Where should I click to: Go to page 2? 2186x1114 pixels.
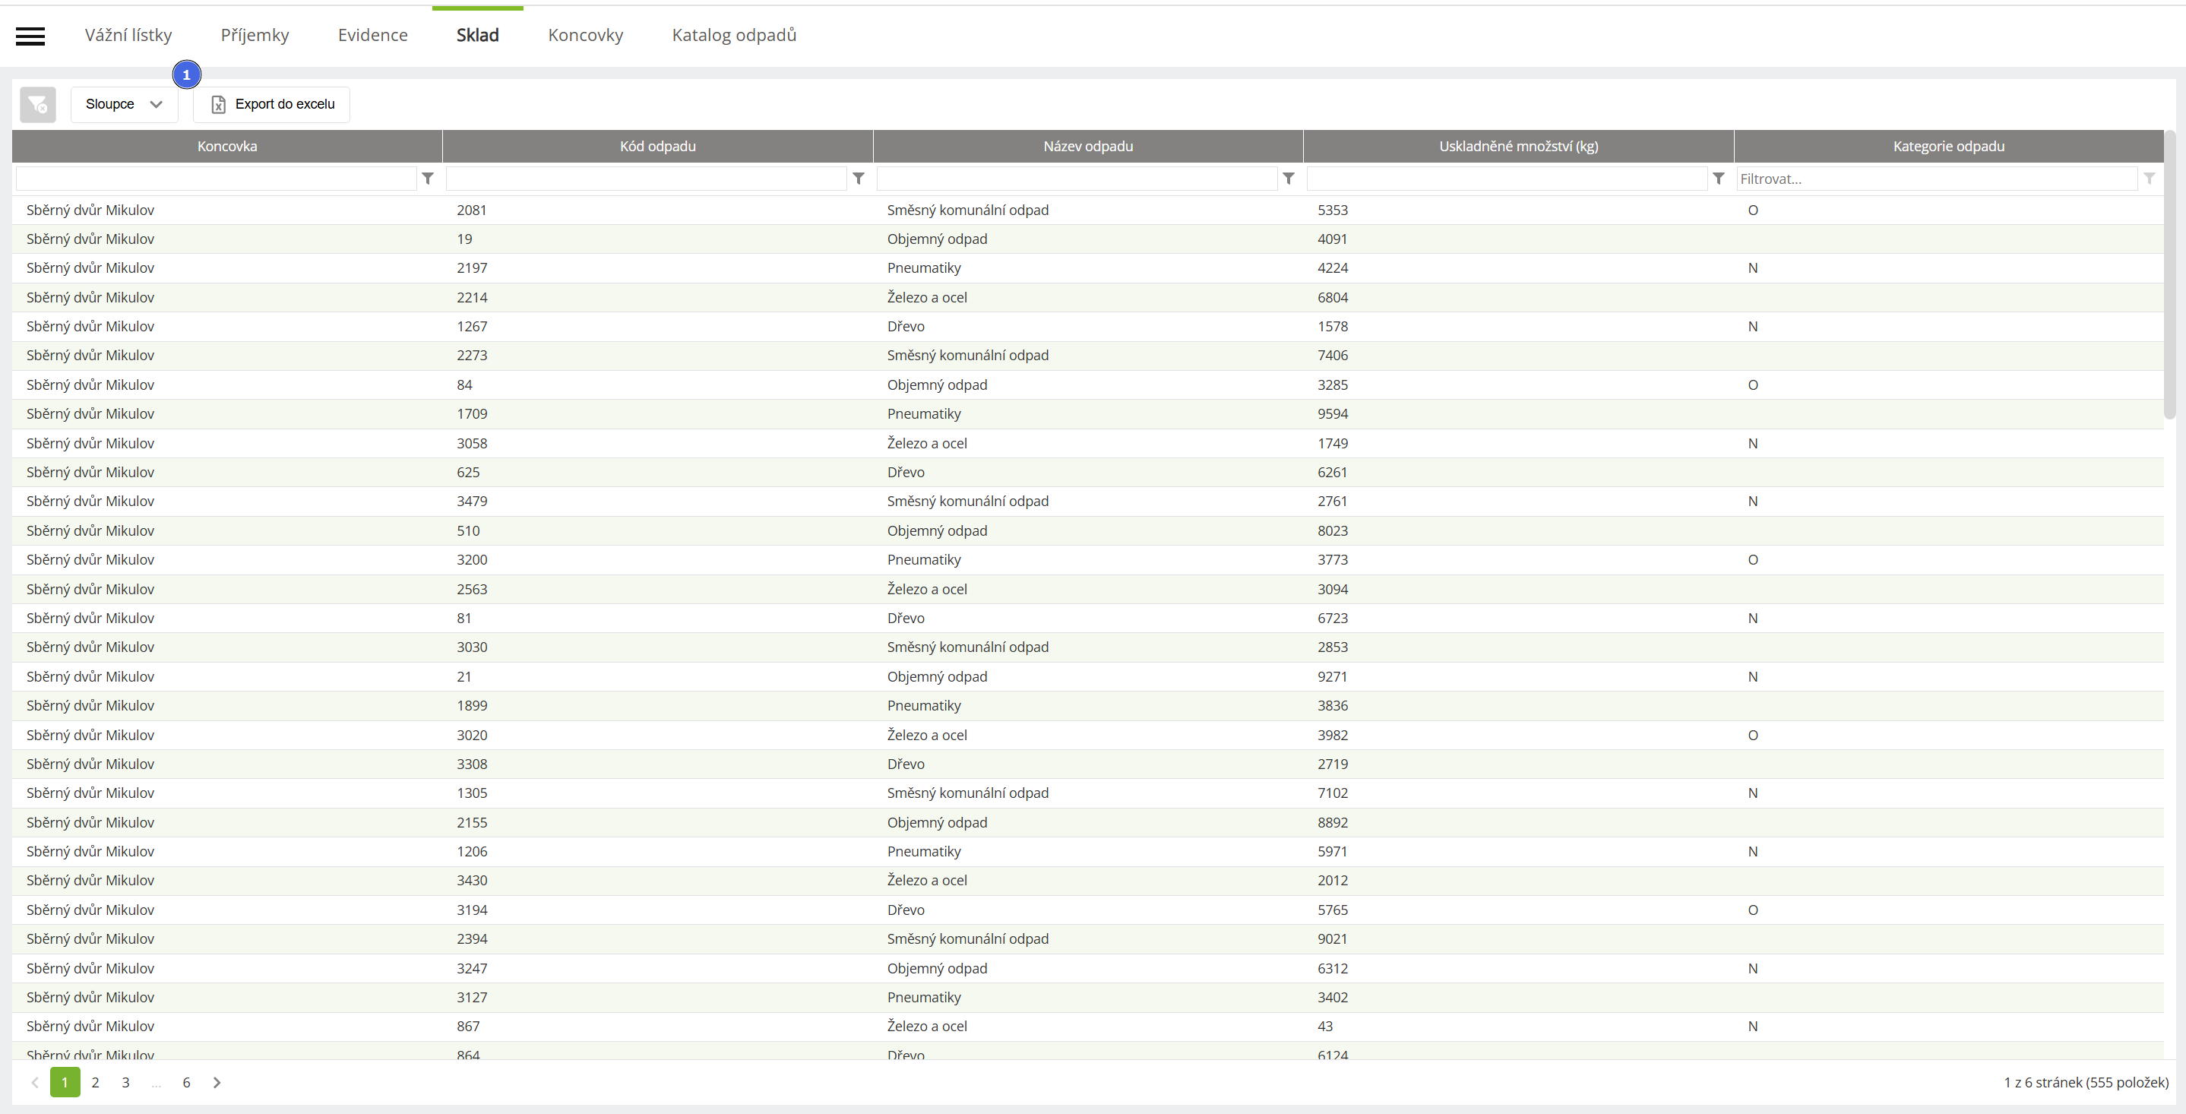pyautogui.click(x=95, y=1082)
